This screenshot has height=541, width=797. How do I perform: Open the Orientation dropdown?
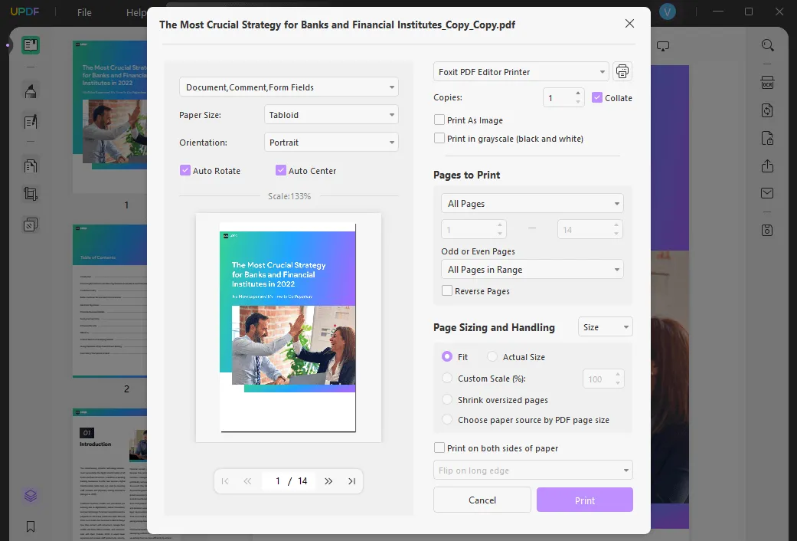point(331,142)
